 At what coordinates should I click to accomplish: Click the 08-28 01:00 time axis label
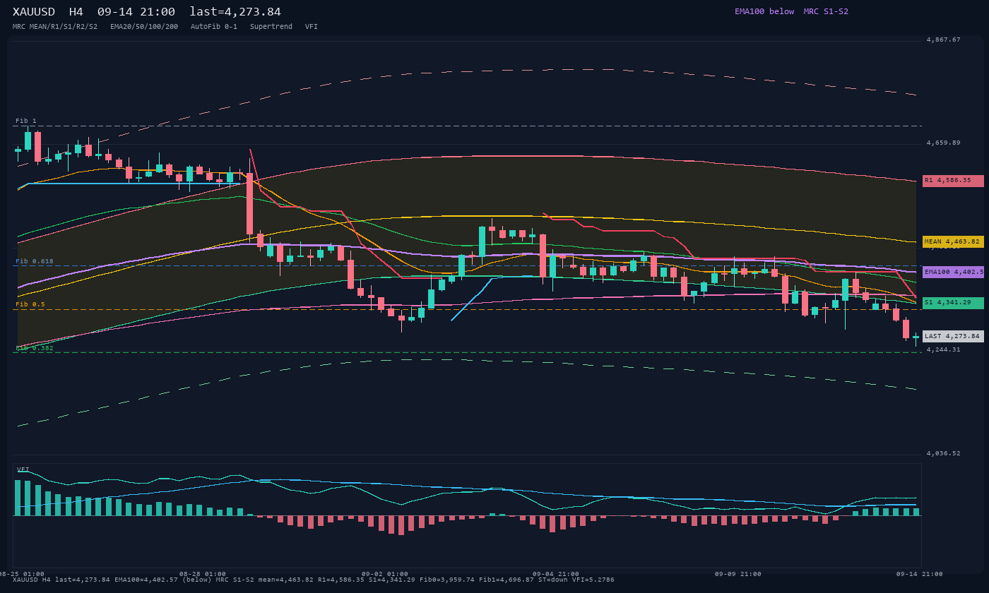[203, 574]
